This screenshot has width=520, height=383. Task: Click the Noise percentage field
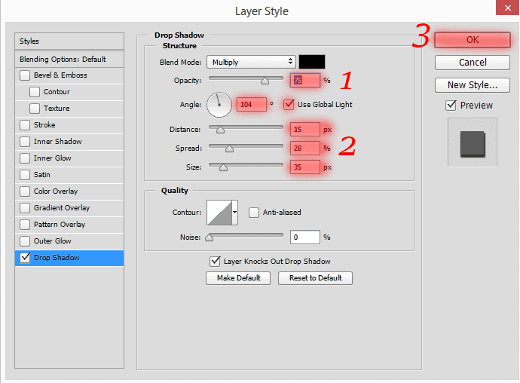[305, 237]
